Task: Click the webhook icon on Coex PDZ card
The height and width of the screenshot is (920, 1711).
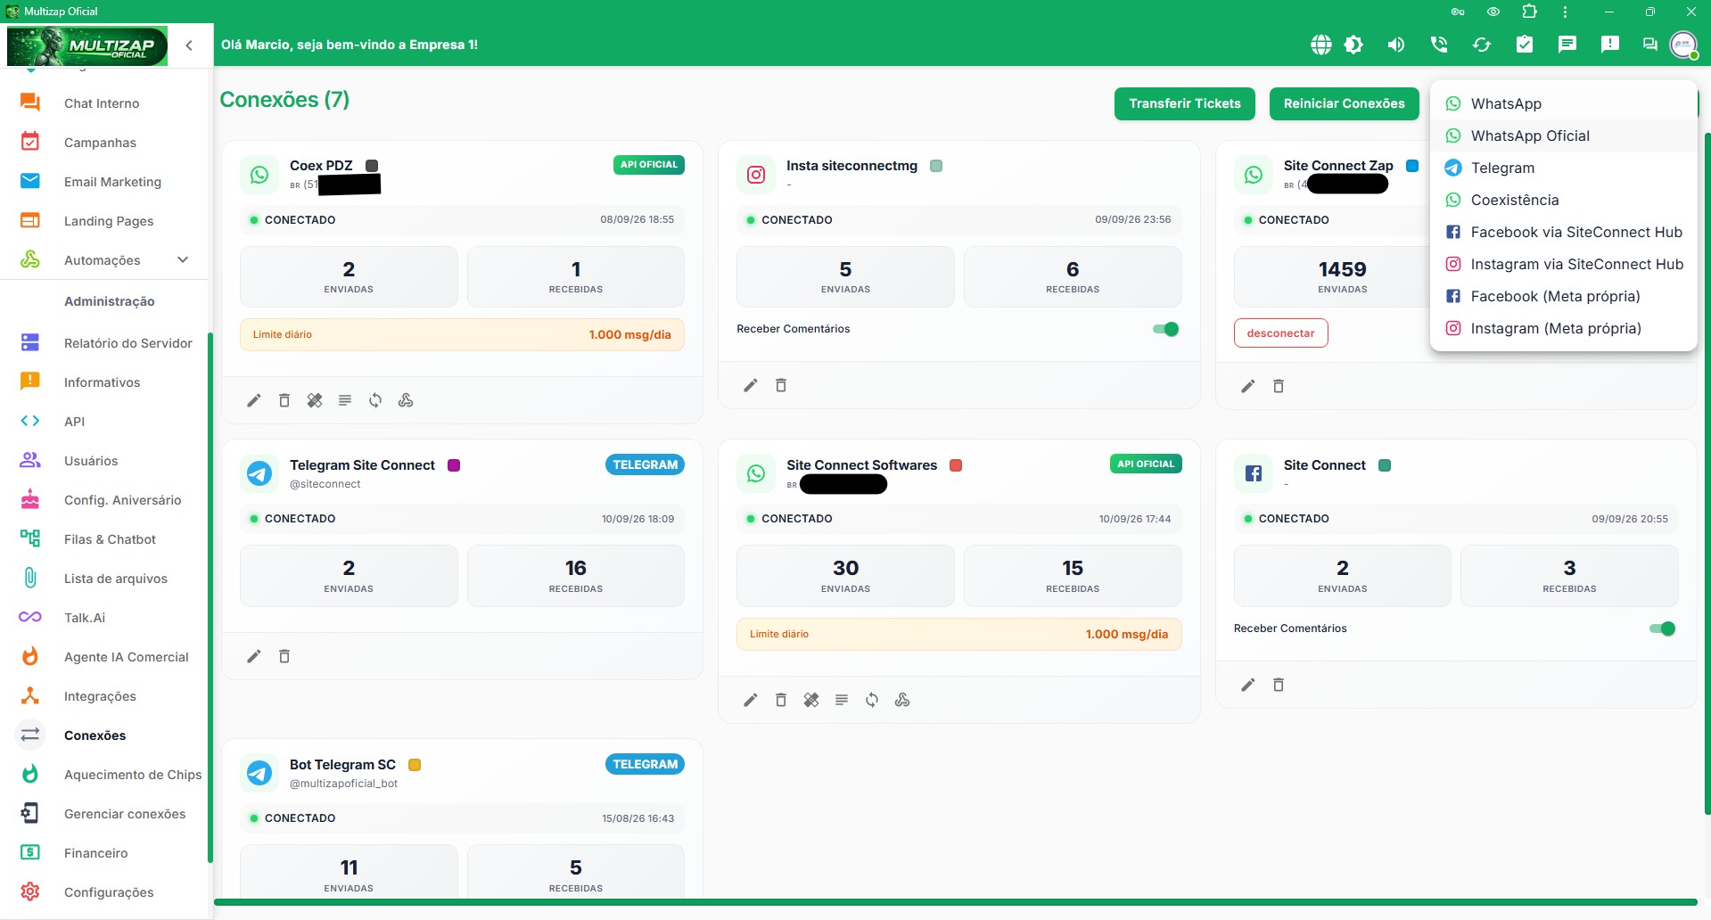Action: click(x=406, y=400)
